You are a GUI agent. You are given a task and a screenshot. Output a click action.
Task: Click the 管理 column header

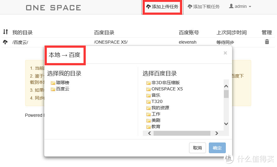point(267,32)
